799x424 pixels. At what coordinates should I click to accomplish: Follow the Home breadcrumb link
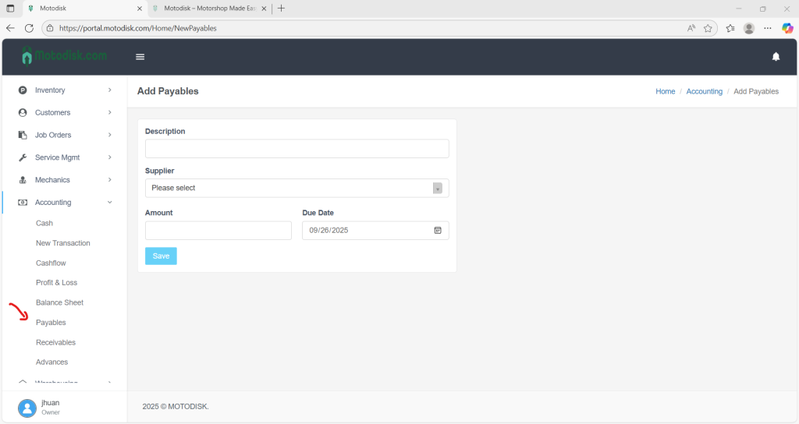pos(665,91)
